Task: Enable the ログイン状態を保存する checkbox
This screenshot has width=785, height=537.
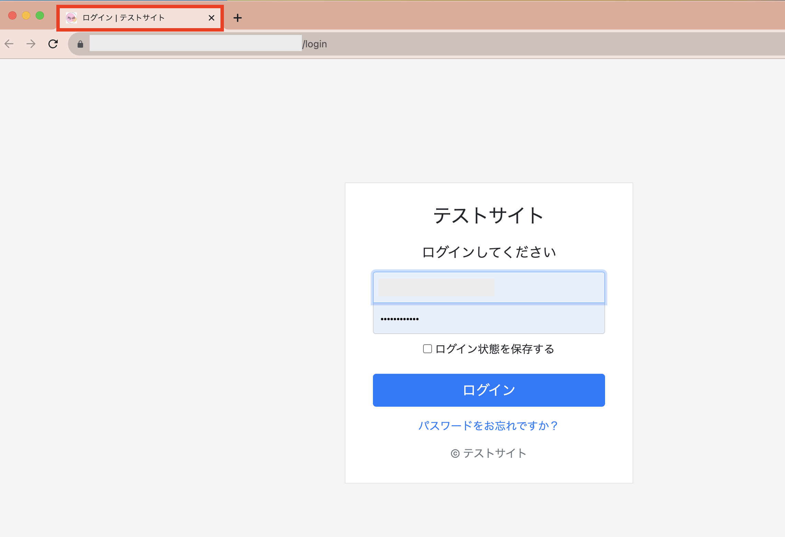Action: click(x=427, y=349)
